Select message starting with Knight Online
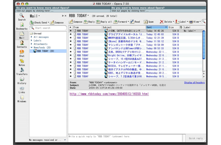 [x=135, y=55]
